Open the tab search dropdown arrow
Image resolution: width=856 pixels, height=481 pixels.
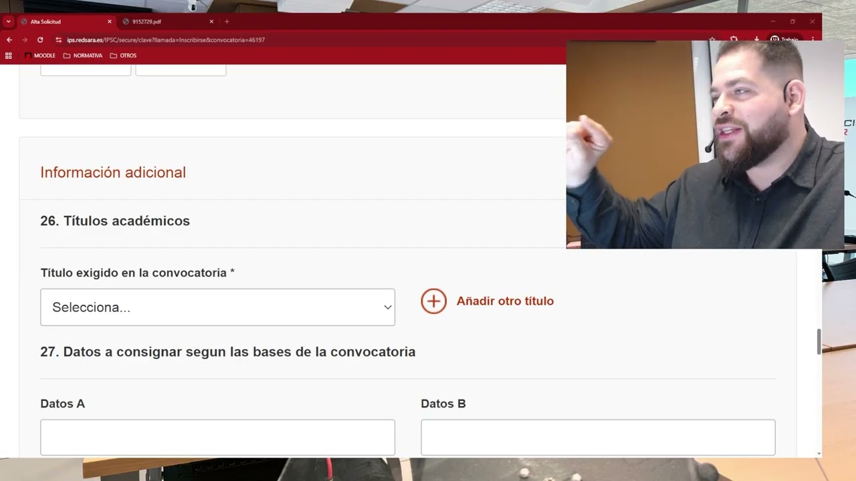click(x=8, y=21)
